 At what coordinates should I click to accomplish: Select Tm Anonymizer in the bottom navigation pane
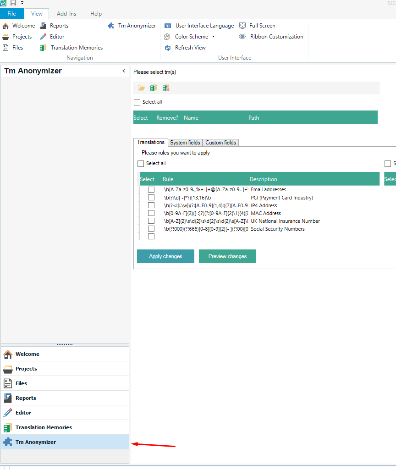tap(65, 442)
